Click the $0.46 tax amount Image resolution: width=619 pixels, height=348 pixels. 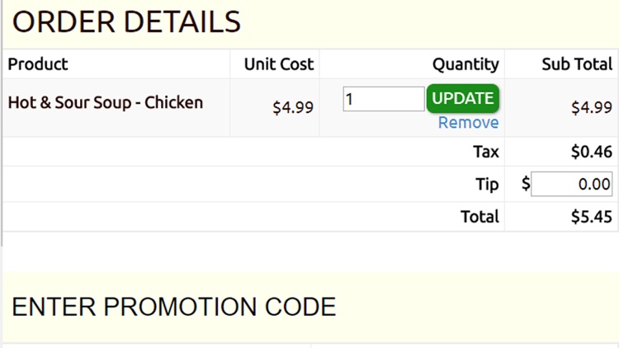click(x=591, y=152)
